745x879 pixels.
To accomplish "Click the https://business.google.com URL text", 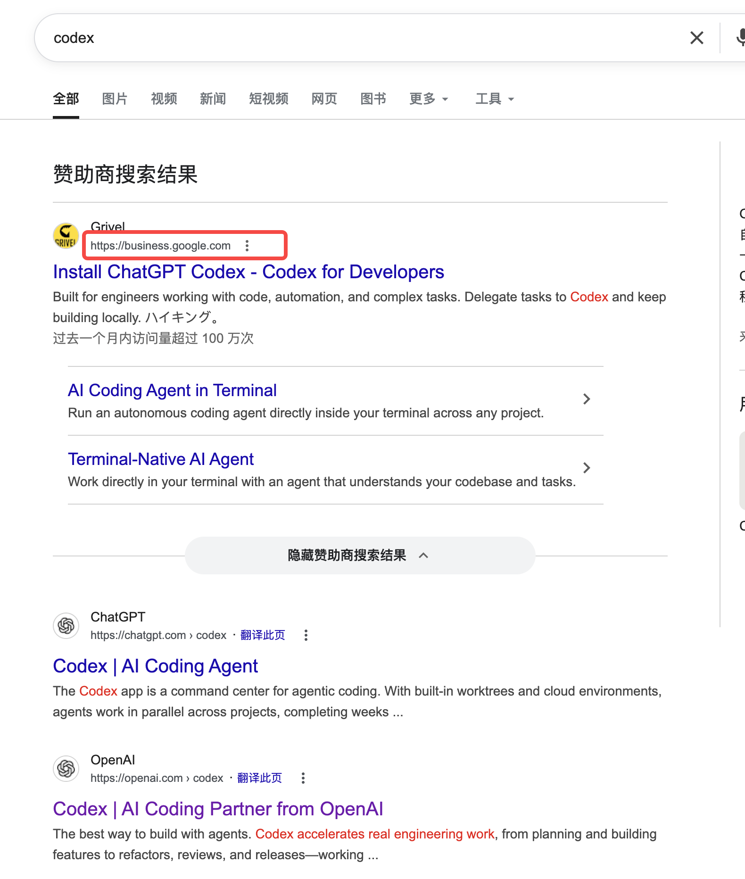I will click(x=161, y=246).
